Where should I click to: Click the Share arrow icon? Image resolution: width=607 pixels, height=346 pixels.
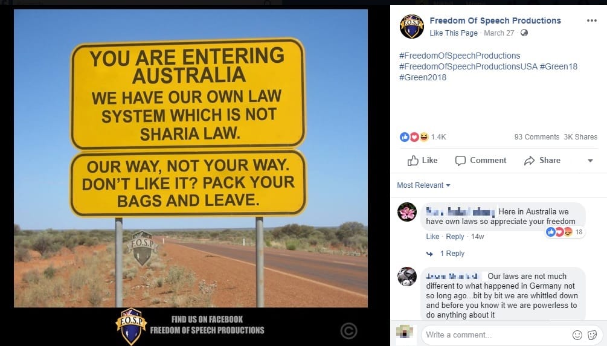529,161
